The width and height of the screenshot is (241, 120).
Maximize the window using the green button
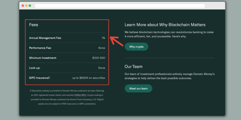click(x=30, y=6)
